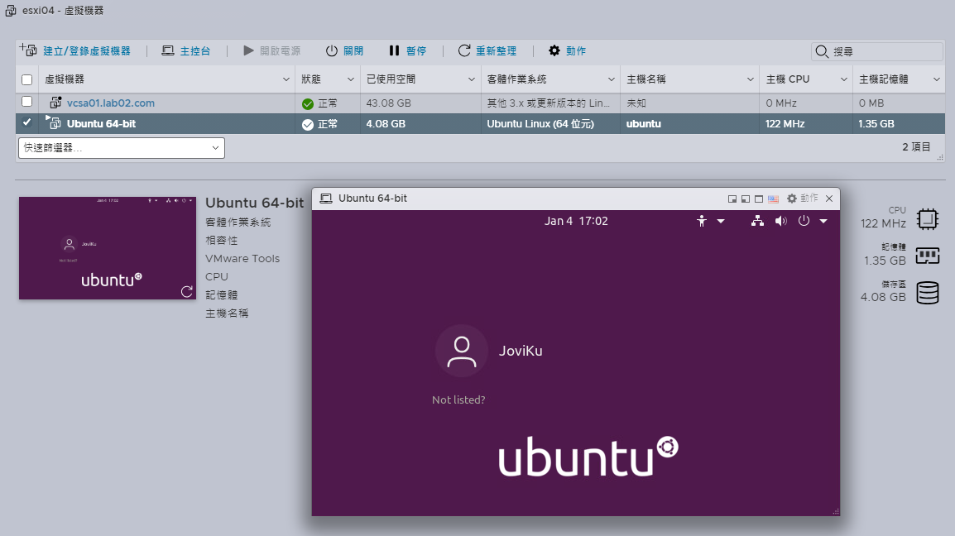Open the 快速篩選器 quick filter dropdown
The width and height of the screenshot is (955, 536).
121,148
